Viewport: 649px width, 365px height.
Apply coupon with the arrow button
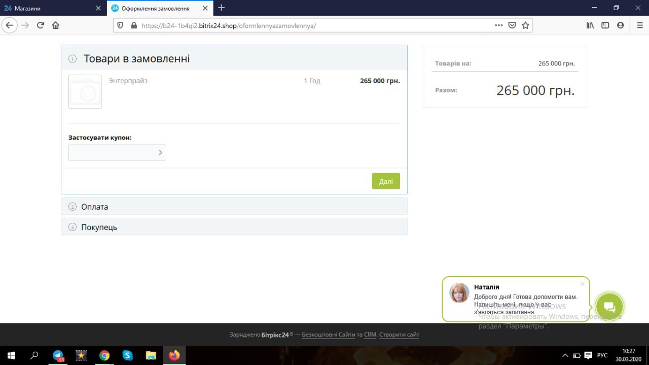(x=161, y=152)
